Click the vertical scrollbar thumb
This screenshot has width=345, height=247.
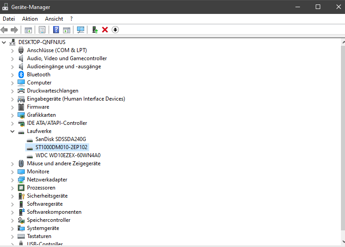343,138
